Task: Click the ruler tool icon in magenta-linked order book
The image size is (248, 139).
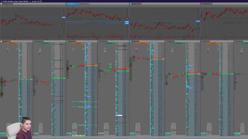Action: [218, 49]
